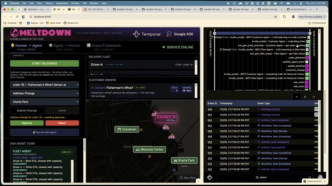Reload the localhost:8080 page
Viewport: 332px width, 186px height.
click(17, 17)
